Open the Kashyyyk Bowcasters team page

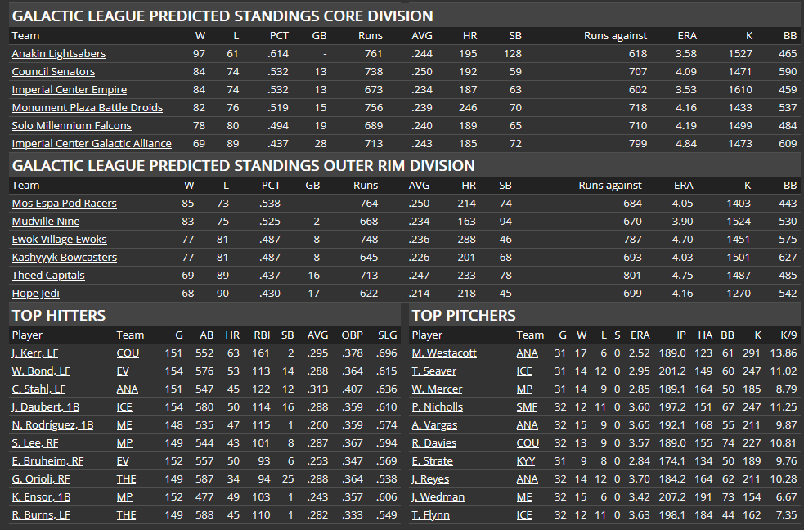(64, 258)
